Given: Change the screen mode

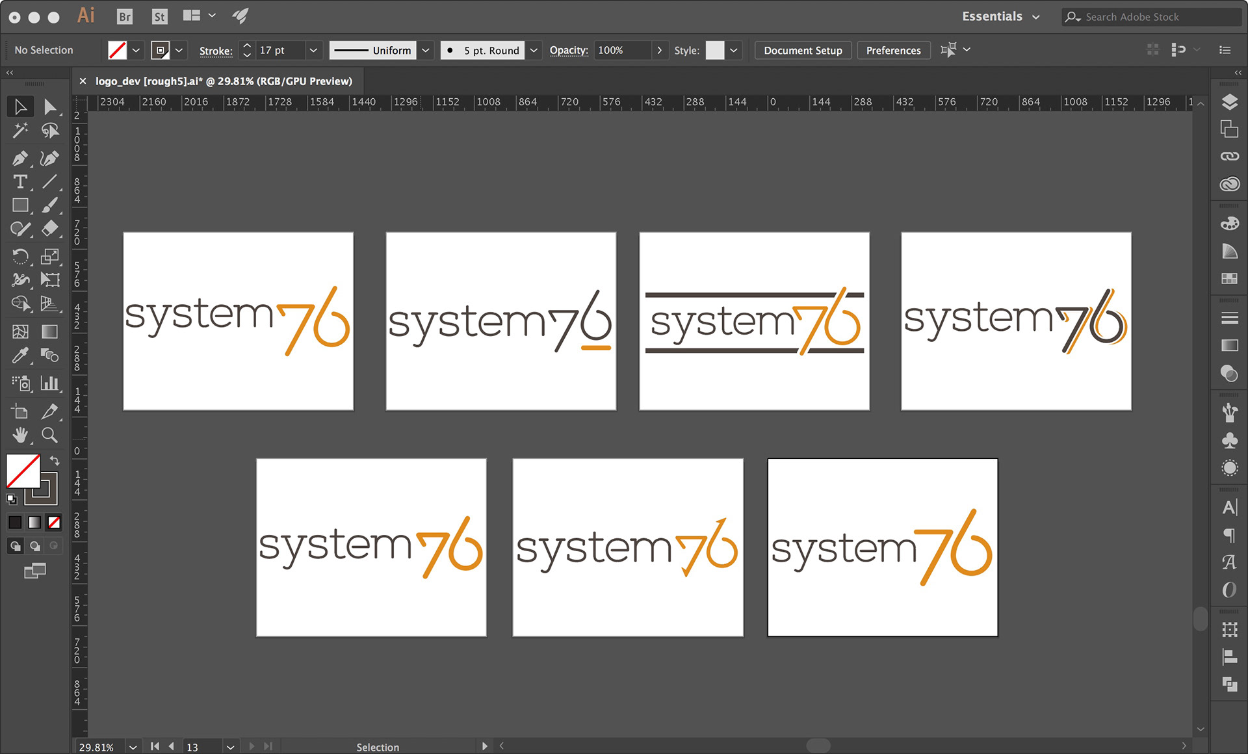Looking at the screenshot, I should (35, 571).
